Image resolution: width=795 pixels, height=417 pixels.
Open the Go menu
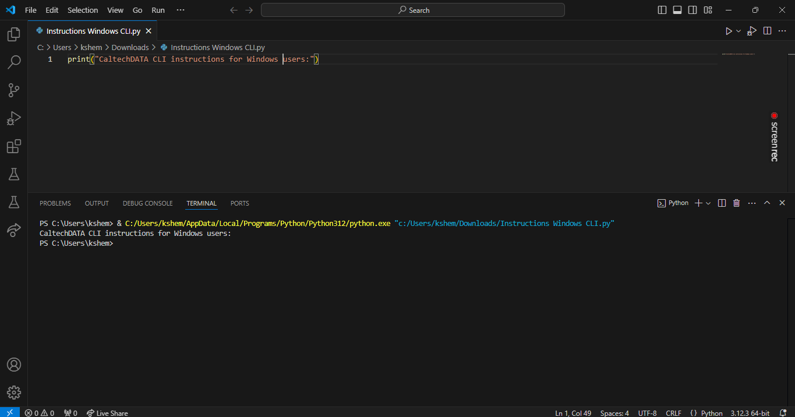(137, 10)
